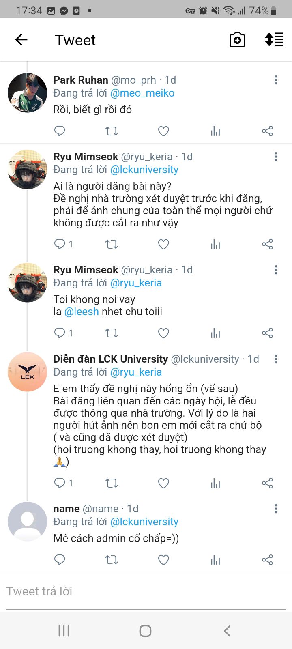This screenshot has width=292, height=649.
Task: Share the 'Toi khong noi vay' tweet
Action: pyautogui.click(x=267, y=333)
